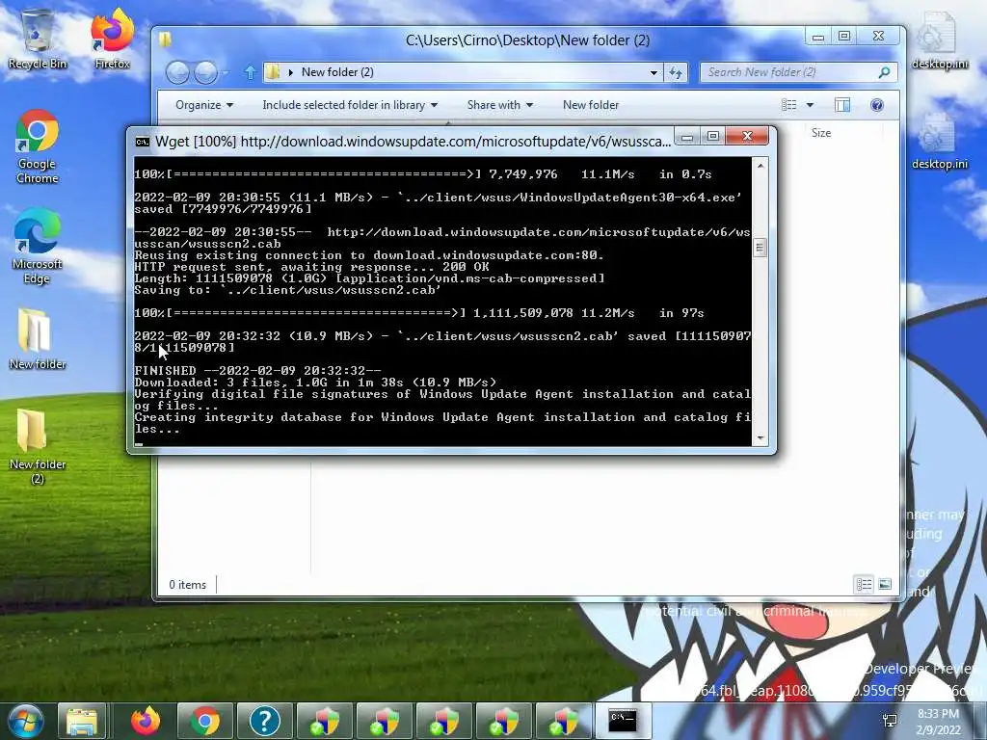This screenshot has width=987, height=740.
Task: Select the 'New folder' desktop icon
Action: (38, 338)
